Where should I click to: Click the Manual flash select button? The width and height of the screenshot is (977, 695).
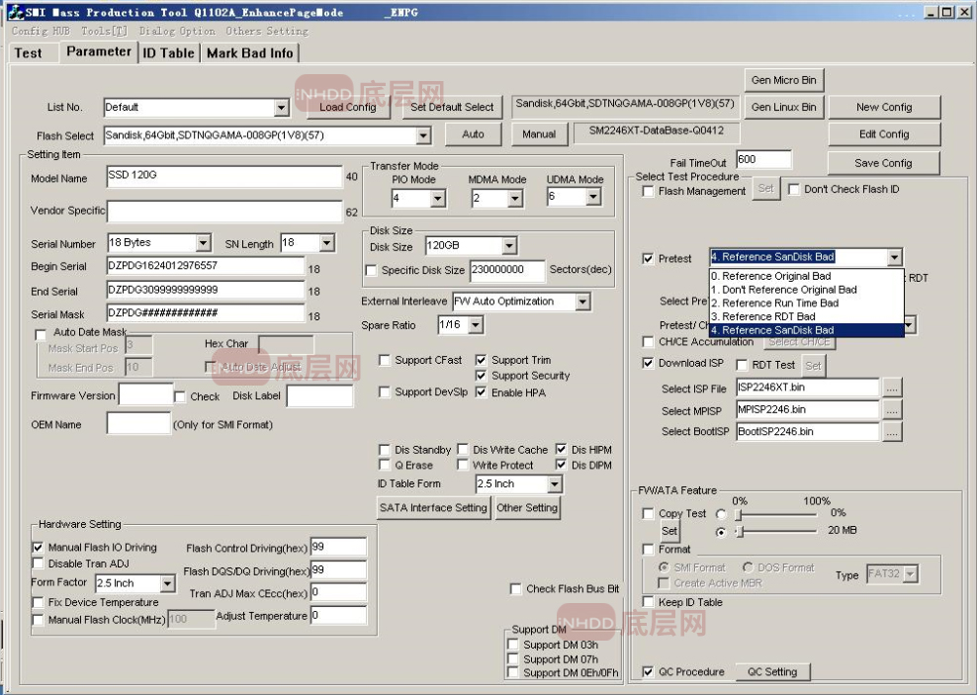tap(539, 134)
